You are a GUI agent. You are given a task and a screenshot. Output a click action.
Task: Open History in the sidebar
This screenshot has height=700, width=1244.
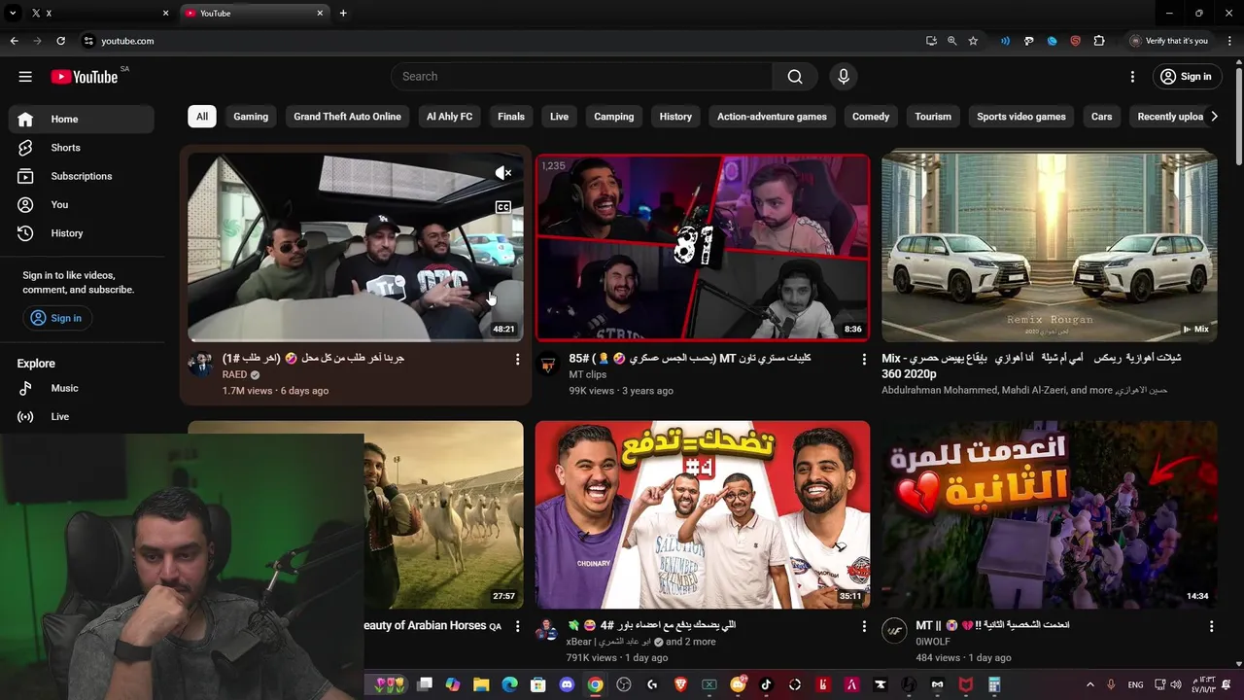(82, 233)
